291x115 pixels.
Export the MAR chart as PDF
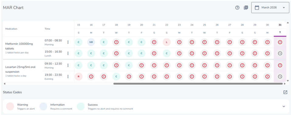(x=246, y=8)
